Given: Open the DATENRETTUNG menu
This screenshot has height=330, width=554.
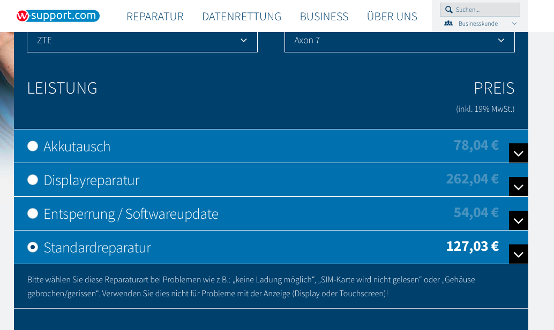Looking at the screenshot, I should coord(242,16).
